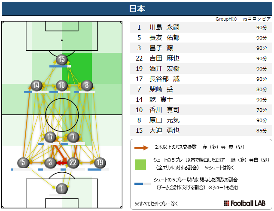Click defender node 5 on the pitch
Image resolution: width=274 pixels, height=211 pixels.
coord(23,163)
